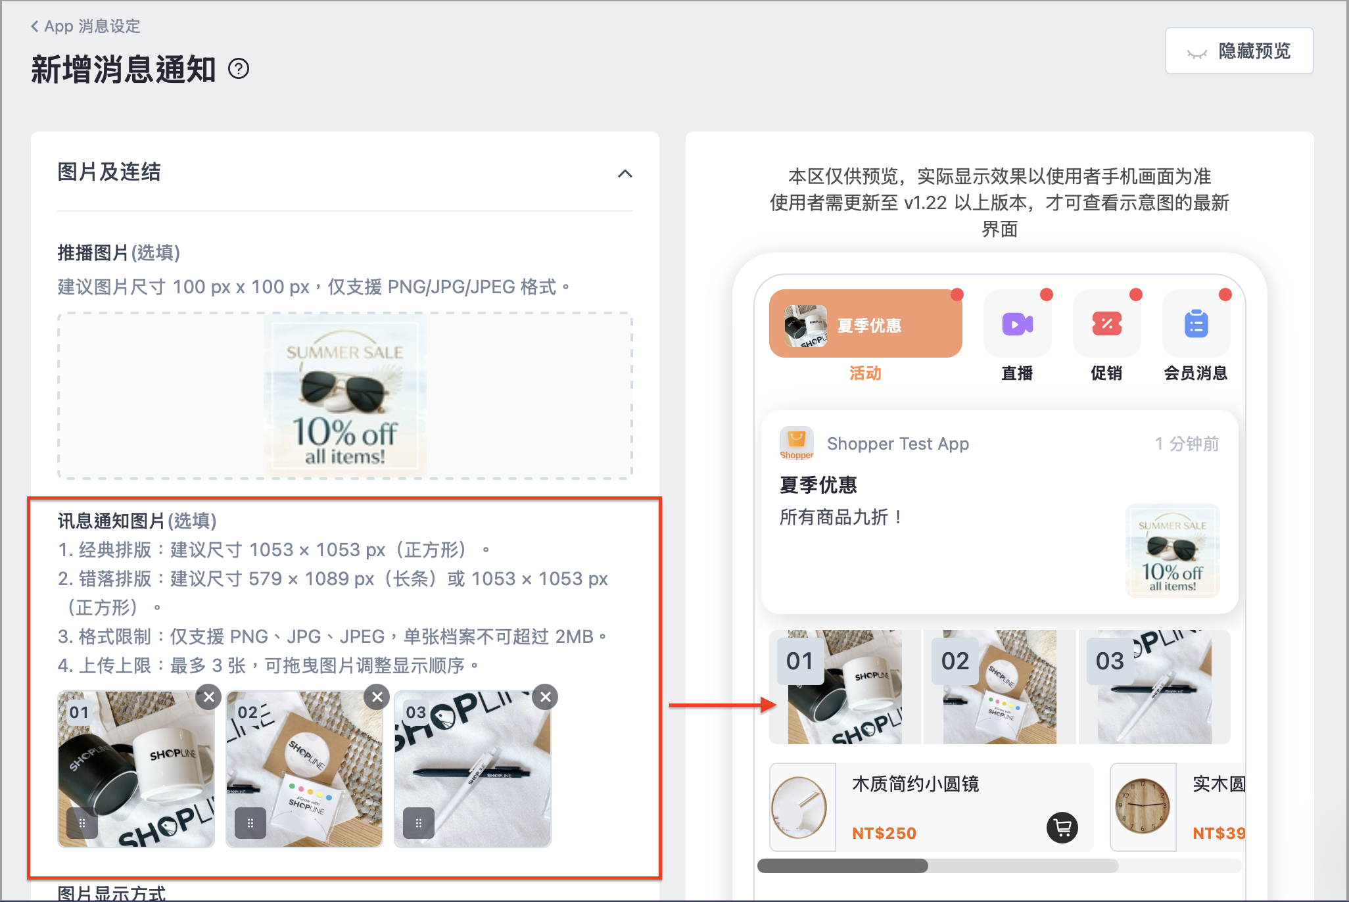
Task: Click the summer sale push image upload area
Action: click(345, 395)
